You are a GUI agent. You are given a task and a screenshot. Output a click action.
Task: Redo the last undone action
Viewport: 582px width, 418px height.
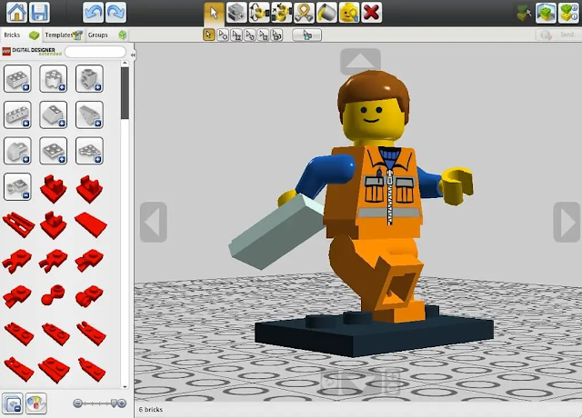[x=115, y=12]
